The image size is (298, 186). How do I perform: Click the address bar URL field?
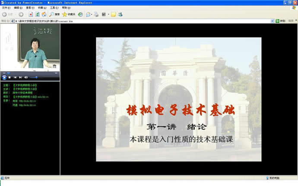pyautogui.click(x=143, y=21)
